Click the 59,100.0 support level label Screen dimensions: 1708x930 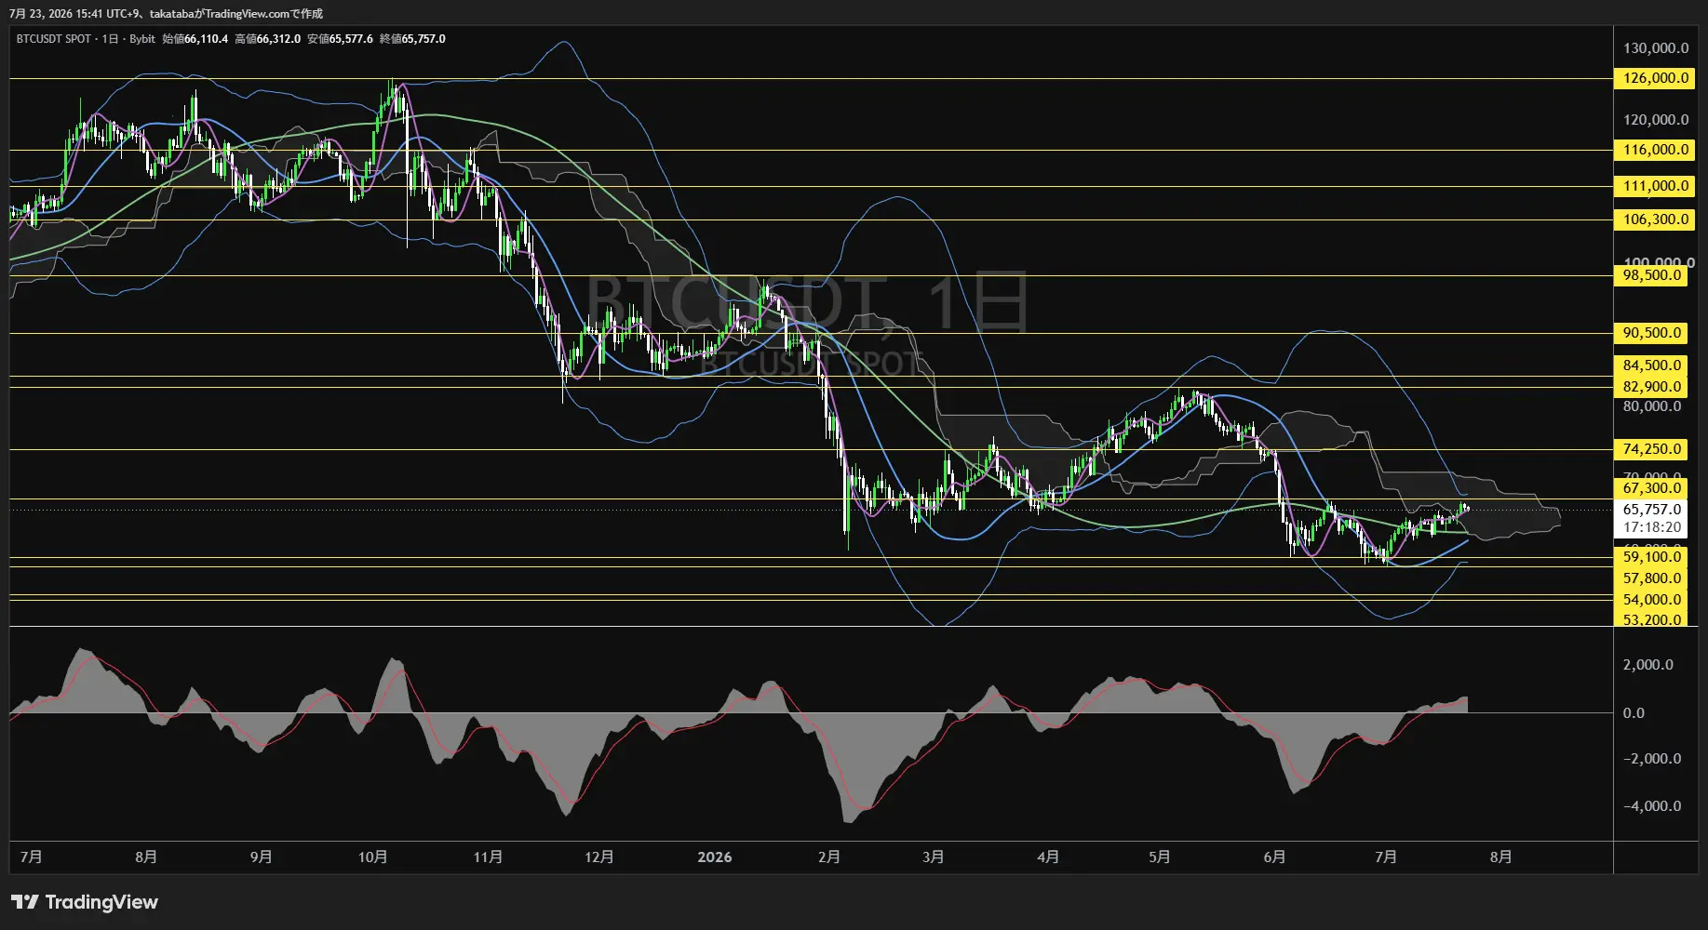coord(1650,557)
